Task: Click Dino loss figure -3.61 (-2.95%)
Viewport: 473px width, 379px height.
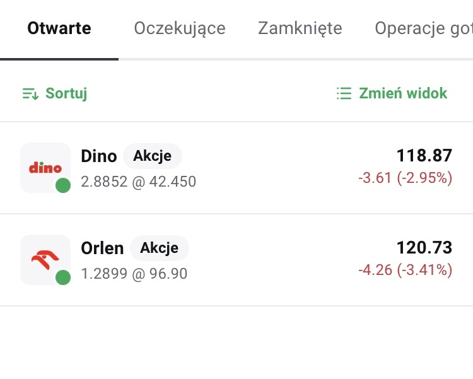Action: (x=406, y=178)
